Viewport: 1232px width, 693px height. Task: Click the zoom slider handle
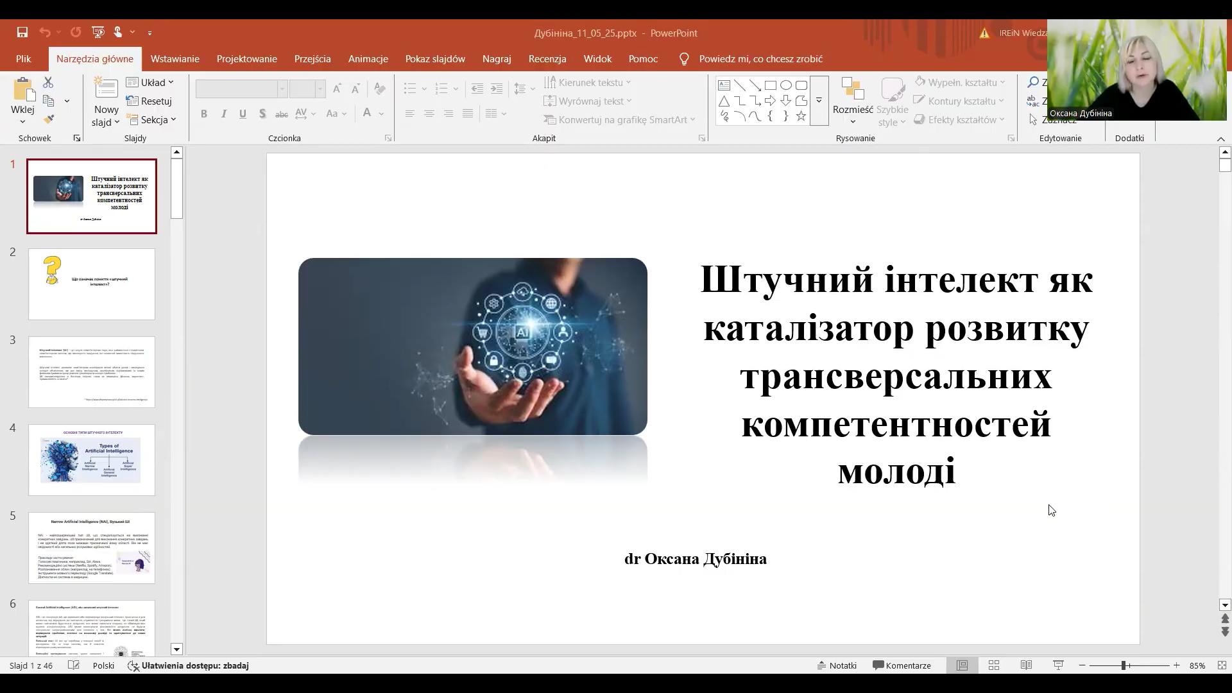(x=1124, y=665)
